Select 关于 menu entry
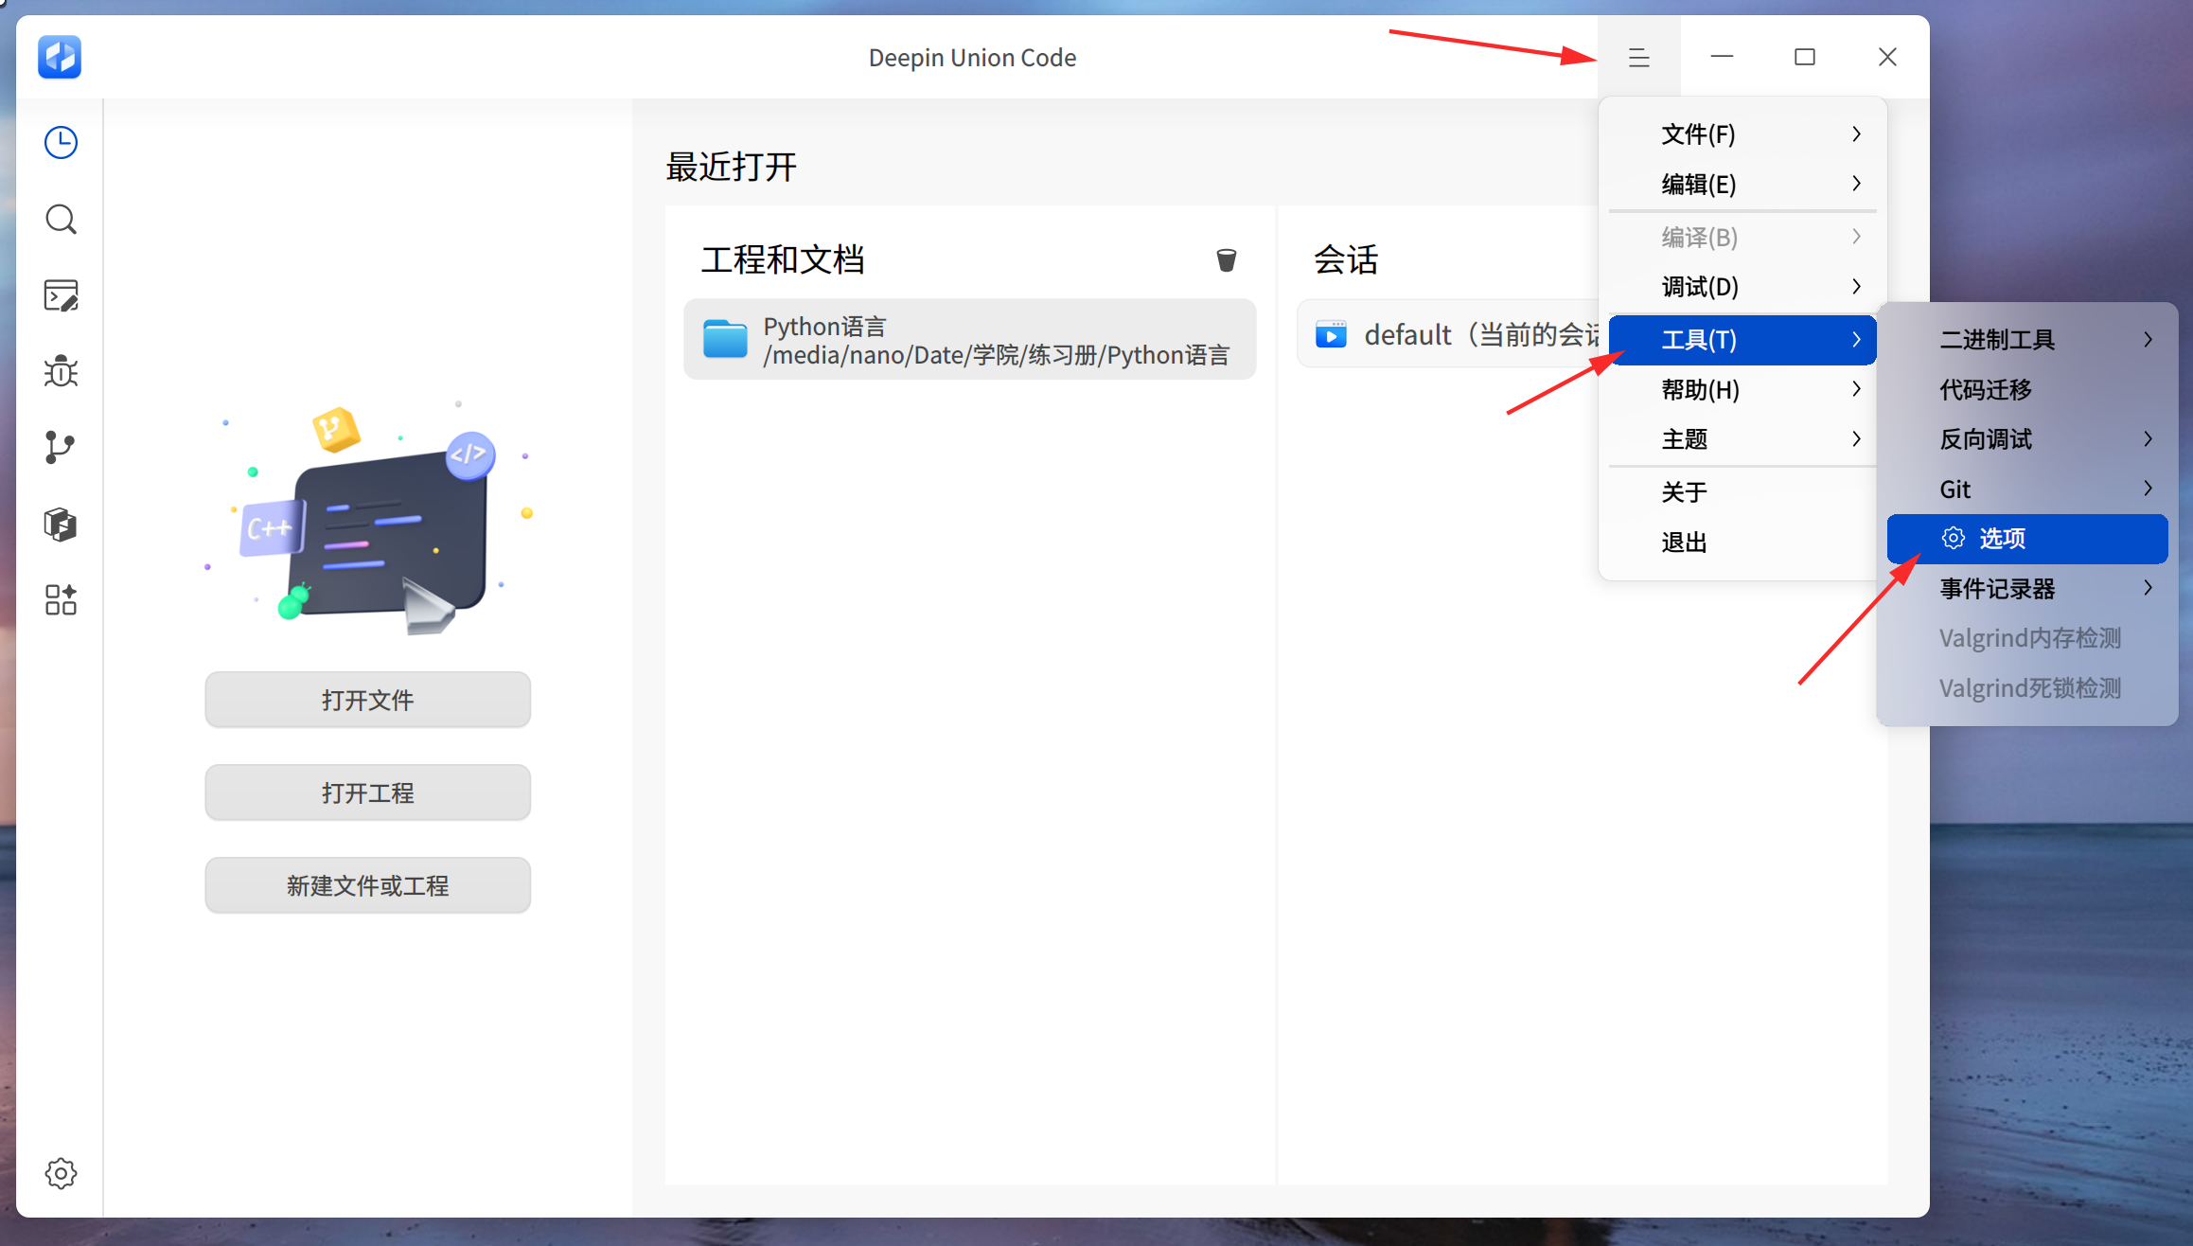This screenshot has height=1246, width=2193. pos(1742,491)
